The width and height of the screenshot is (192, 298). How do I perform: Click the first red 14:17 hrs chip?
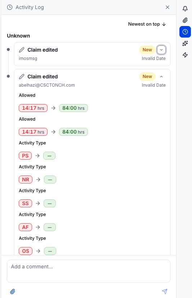[33, 108]
